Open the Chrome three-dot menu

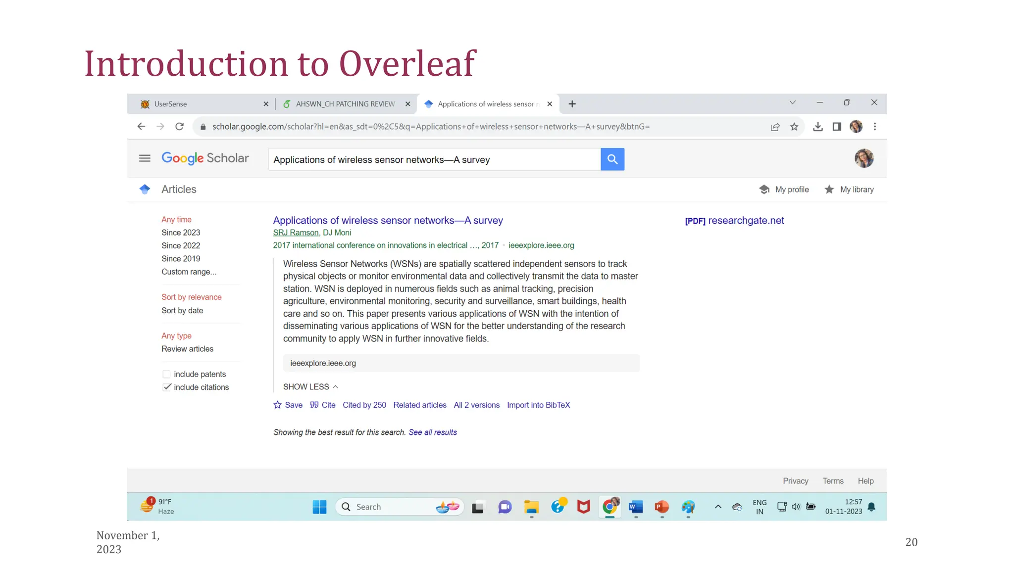pyautogui.click(x=875, y=127)
